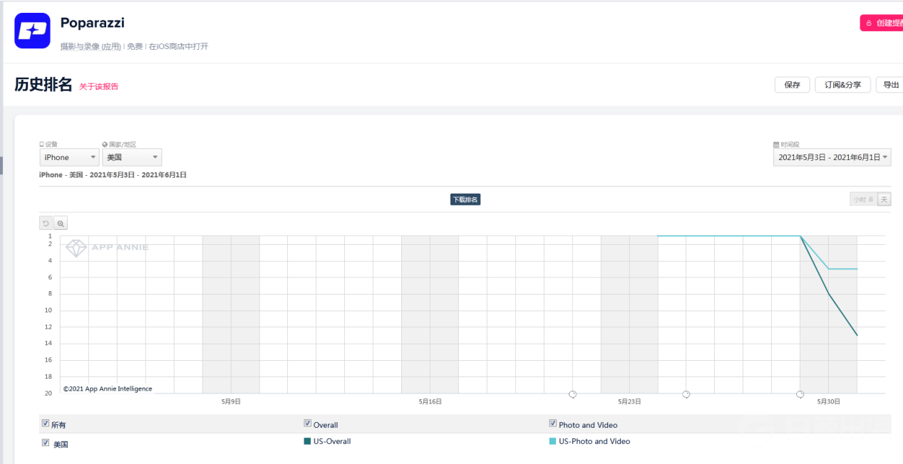Select the 下载排名 tab
The image size is (903, 464).
(x=465, y=200)
